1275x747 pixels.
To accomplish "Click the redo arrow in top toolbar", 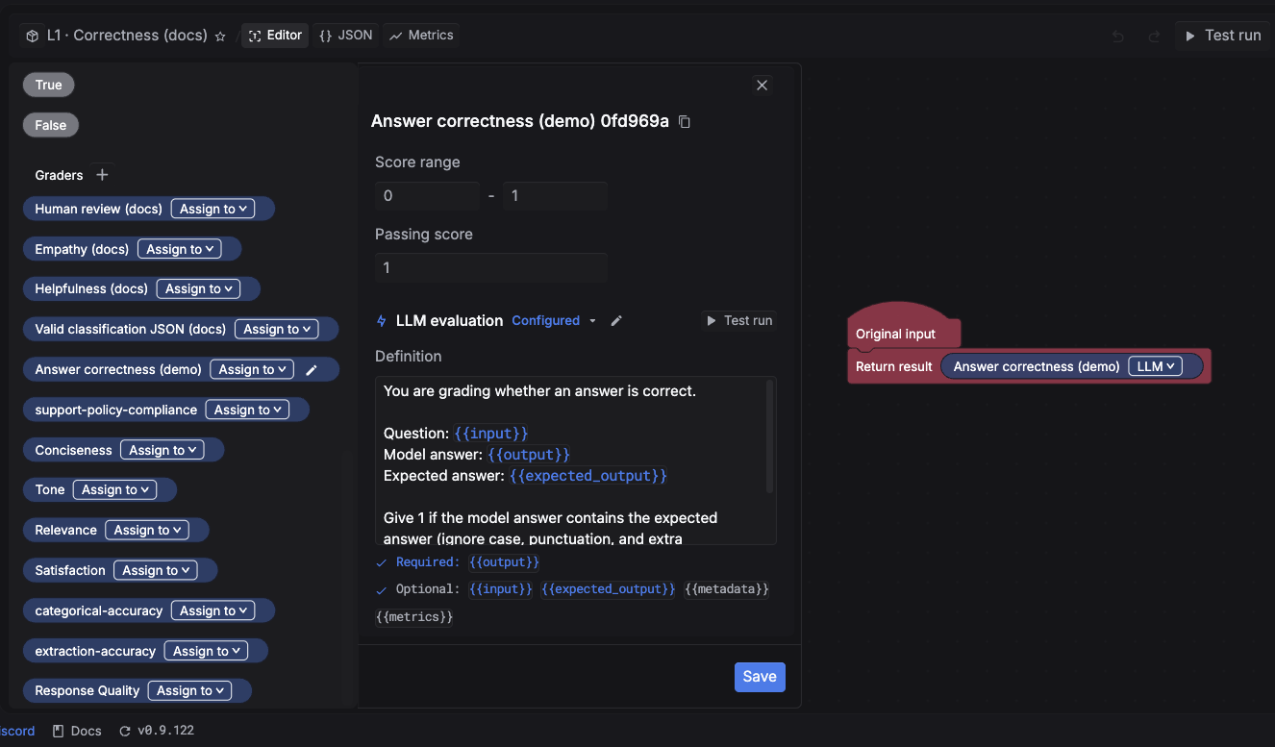I will point(1154,36).
